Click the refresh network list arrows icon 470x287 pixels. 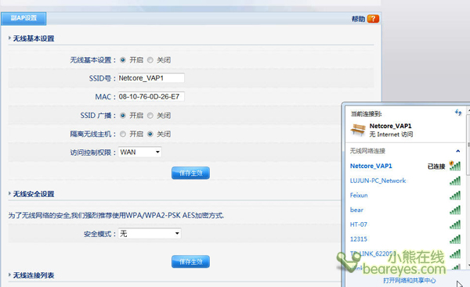tap(458, 113)
